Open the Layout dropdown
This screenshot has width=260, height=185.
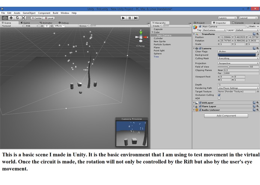[x=248, y=18]
